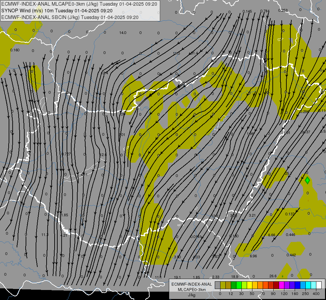The width and height of the screenshot is (326, 300).
Task: Click the map value 4.11
Action: [x=84, y=175]
